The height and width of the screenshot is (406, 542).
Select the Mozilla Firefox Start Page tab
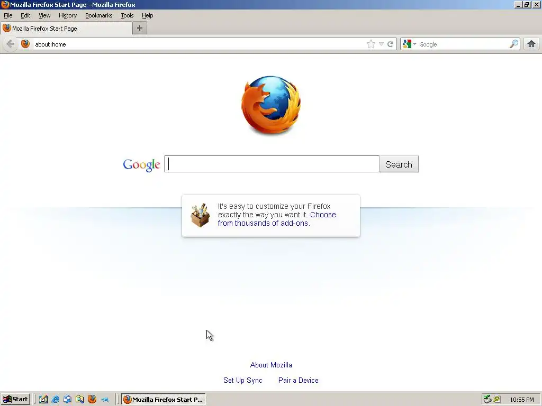66,29
